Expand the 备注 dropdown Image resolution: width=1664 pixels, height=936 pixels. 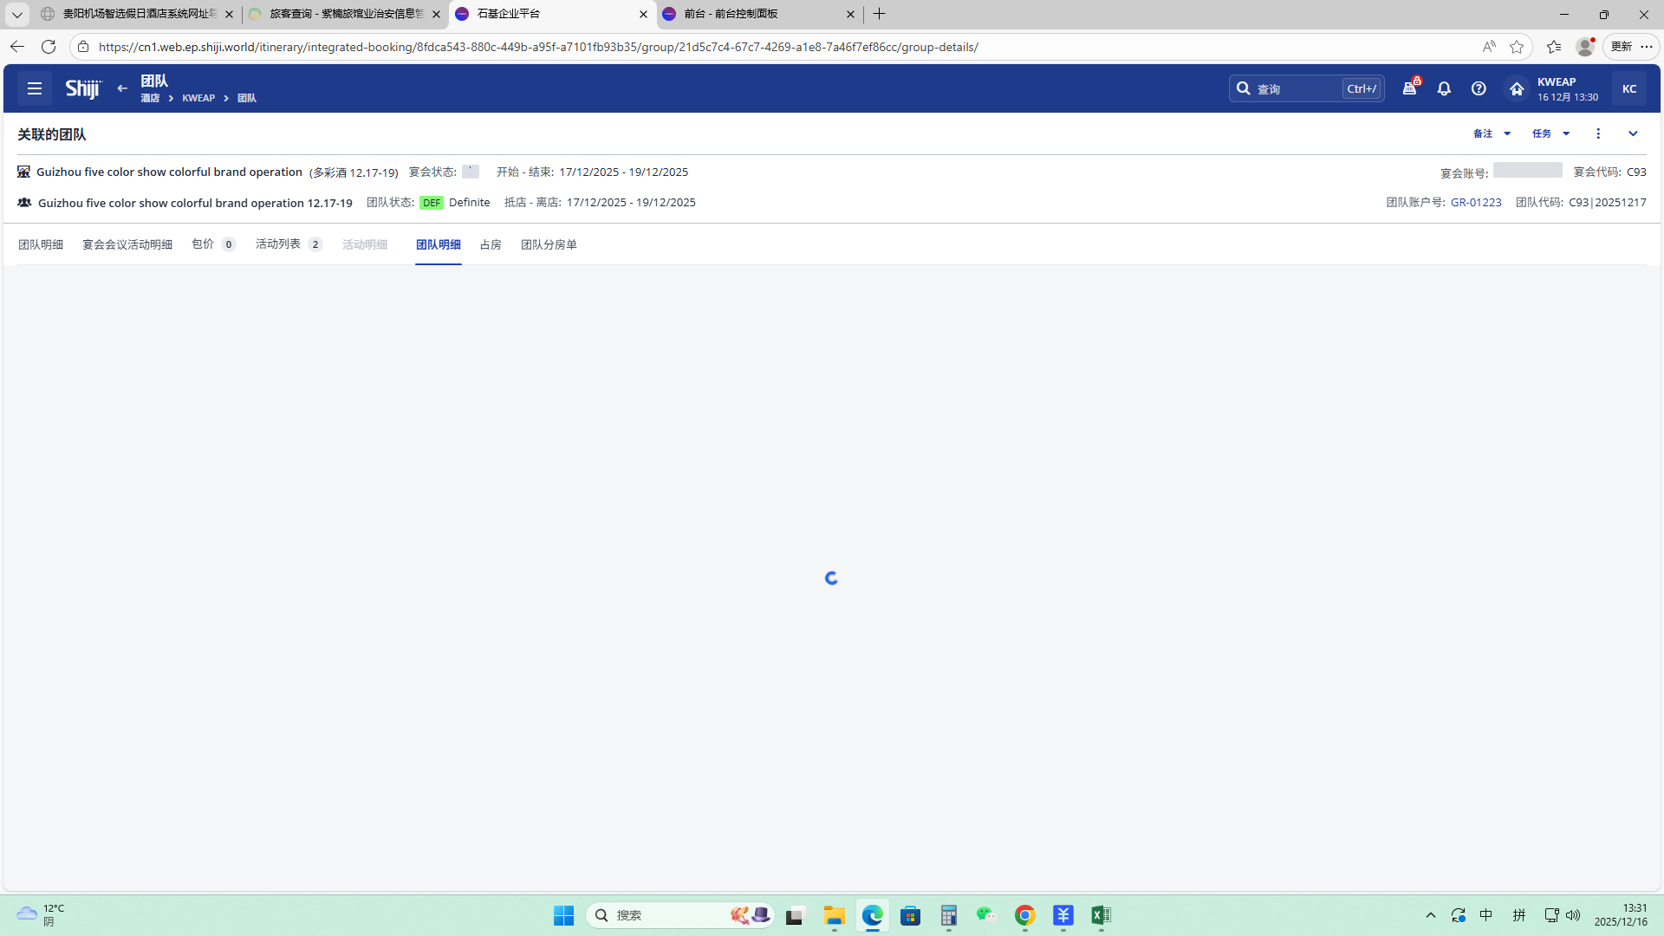point(1492,133)
